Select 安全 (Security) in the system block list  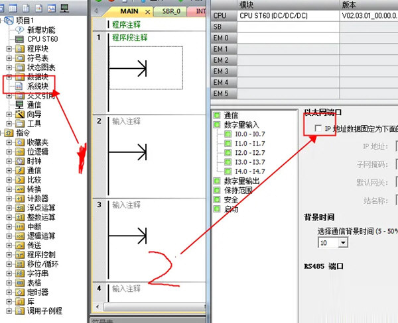[x=231, y=199]
